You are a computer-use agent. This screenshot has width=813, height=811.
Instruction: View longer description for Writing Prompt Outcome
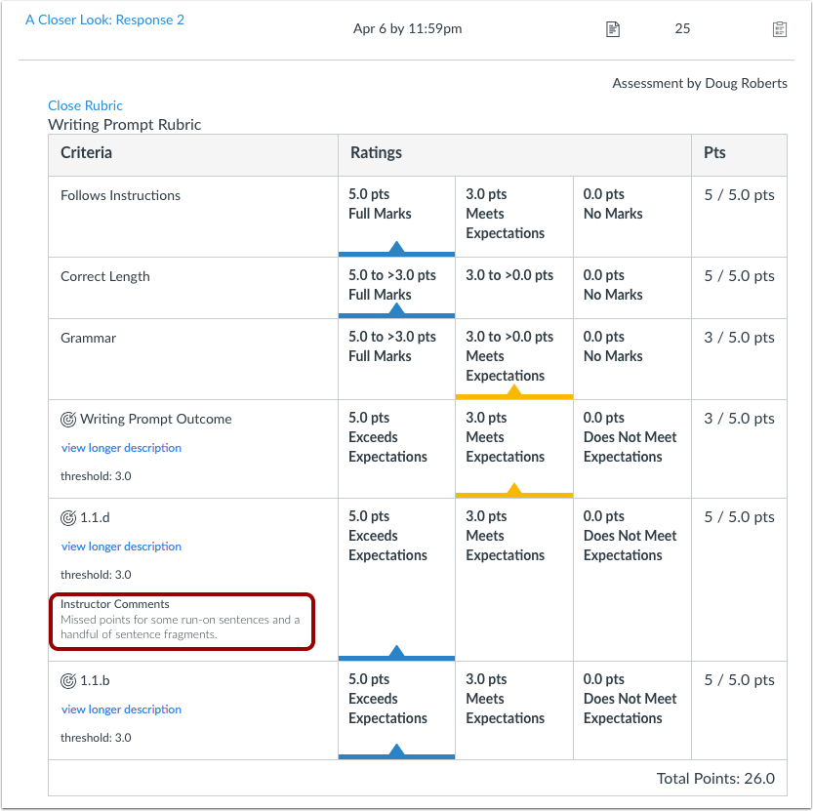click(x=121, y=448)
